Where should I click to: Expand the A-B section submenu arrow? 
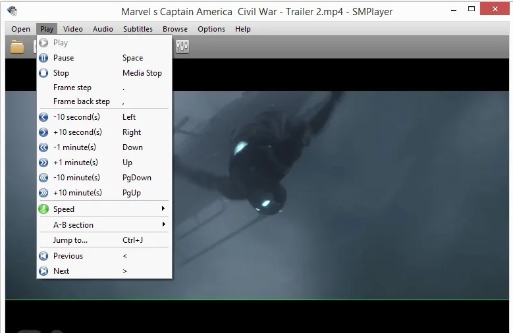(163, 224)
